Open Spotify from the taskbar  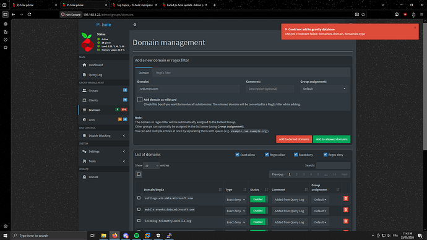coord(136,236)
